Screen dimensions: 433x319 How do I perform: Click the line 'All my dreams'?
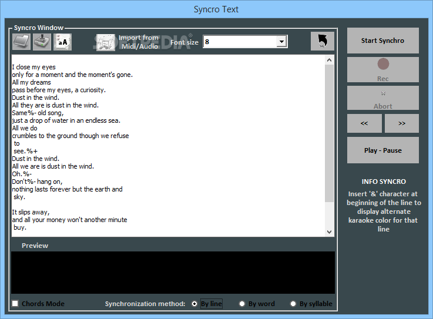[32, 82]
